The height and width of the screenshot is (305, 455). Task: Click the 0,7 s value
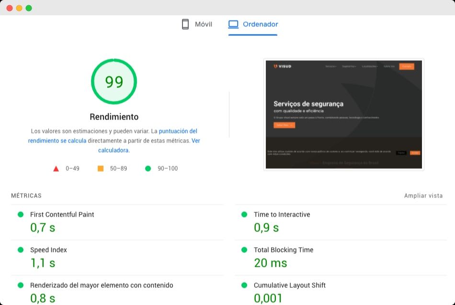coord(43,228)
